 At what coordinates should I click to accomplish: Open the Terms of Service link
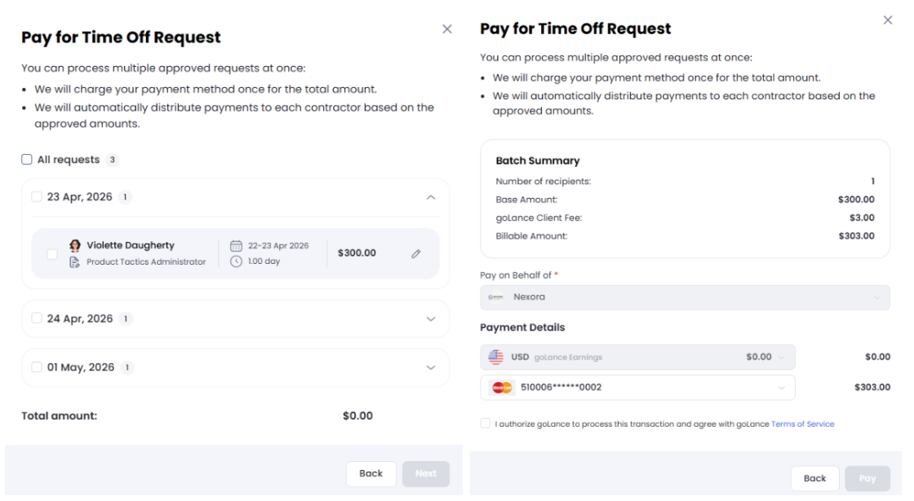click(802, 424)
